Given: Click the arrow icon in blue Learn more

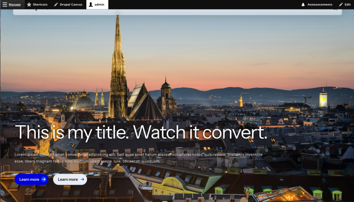Looking at the screenshot, I should click(44, 179).
